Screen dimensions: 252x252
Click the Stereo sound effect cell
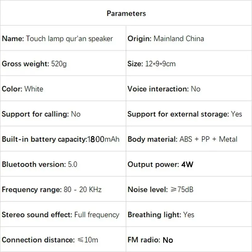60,215
